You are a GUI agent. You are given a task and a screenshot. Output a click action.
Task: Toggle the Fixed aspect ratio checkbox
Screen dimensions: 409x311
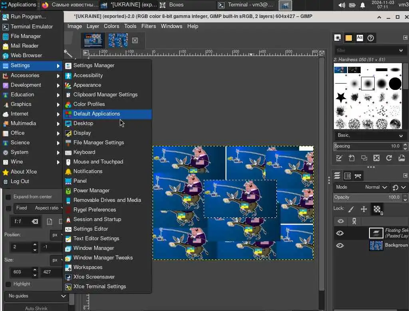pyautogui.click(x=8, y=208)
